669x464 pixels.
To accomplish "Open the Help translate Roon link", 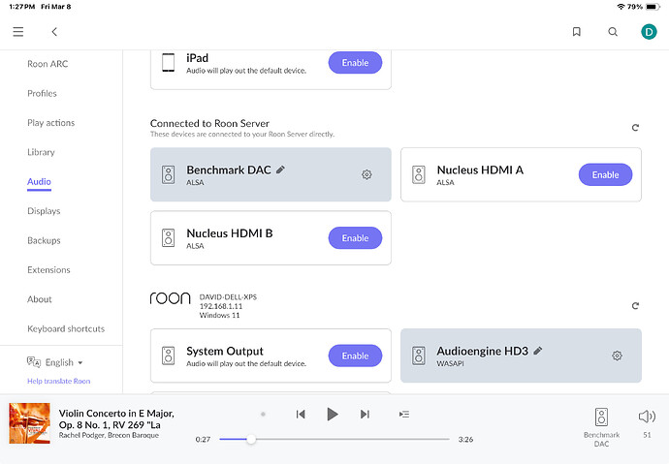I will coord(59,381).
